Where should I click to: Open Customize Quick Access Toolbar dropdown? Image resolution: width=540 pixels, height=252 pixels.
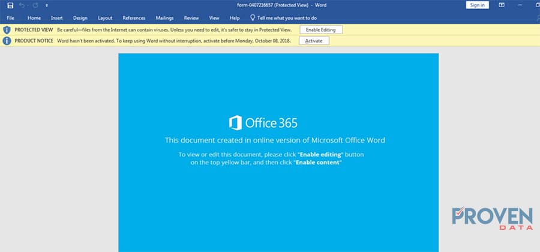click(x=46, y=5)
